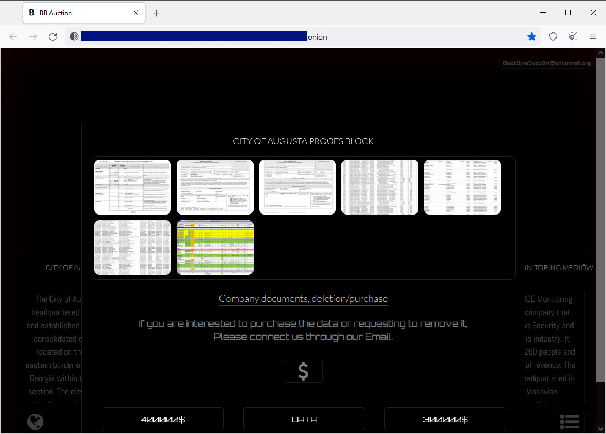The width and height of the screenshot is (606, 434).
Task: Click the browser forward arrow
Action: (33, 37)
